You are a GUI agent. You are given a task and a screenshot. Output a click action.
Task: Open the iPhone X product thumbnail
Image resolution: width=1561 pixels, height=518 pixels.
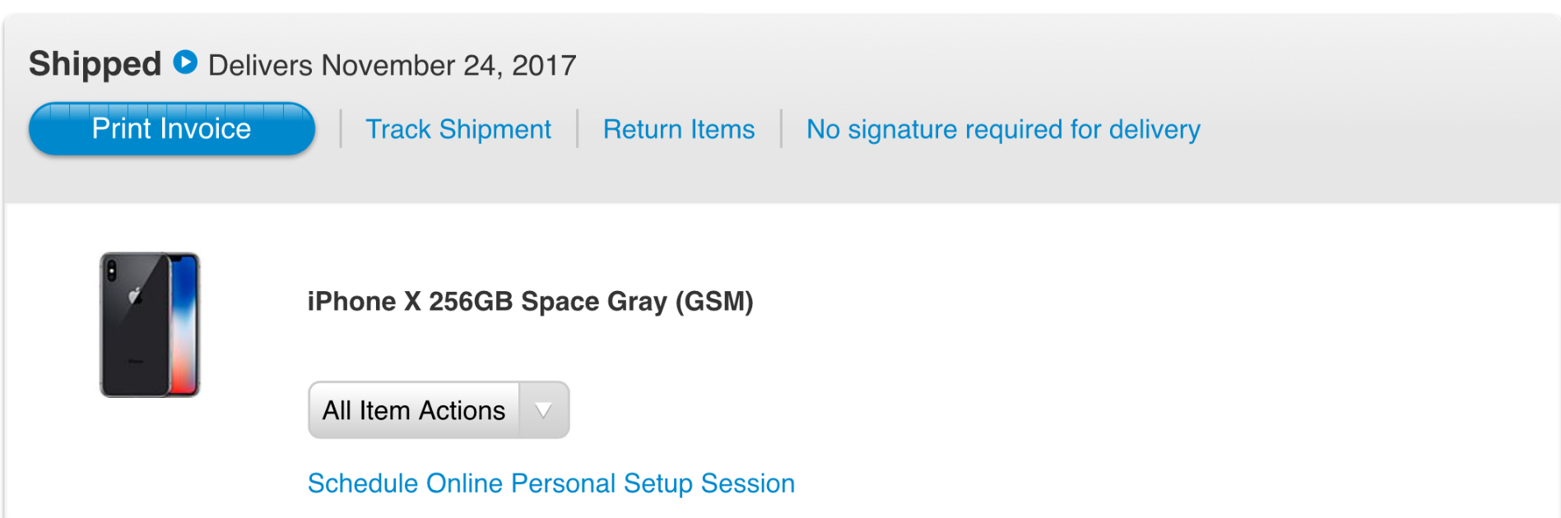point(150,325)
